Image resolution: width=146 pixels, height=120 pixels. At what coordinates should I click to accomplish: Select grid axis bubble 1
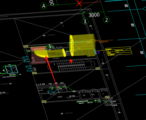click(x=85, y=21)
